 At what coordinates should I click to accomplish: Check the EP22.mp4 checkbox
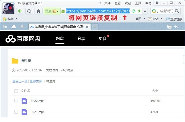point(16,101)
